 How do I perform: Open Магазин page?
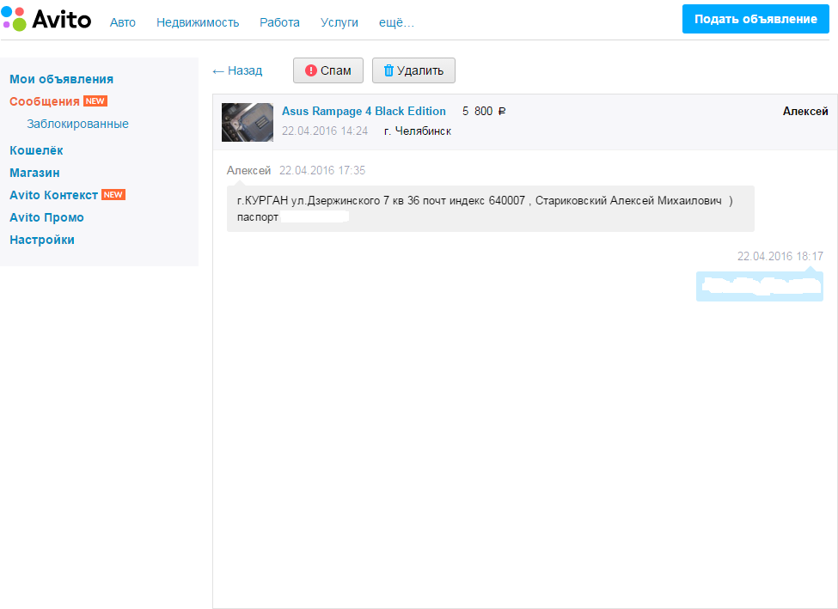point(34,174)
